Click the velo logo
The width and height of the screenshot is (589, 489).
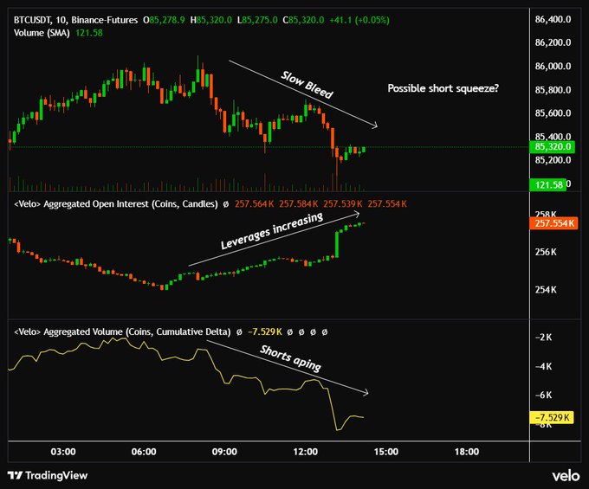(566, 476)
